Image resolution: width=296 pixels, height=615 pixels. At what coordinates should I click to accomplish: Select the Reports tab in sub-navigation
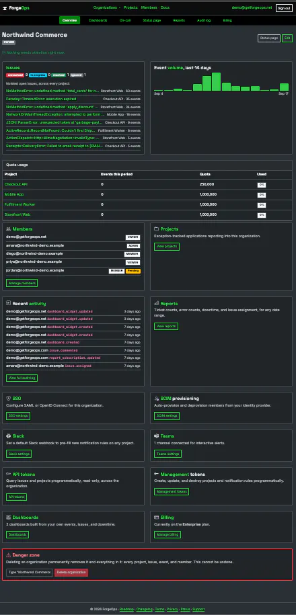point(179,20)
